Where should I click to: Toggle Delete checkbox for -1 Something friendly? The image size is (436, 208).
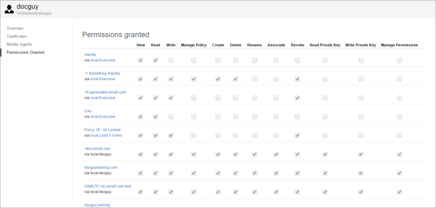235,79
